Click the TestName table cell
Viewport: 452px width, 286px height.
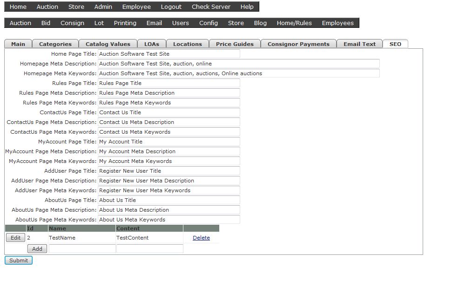tap(82, 238)
